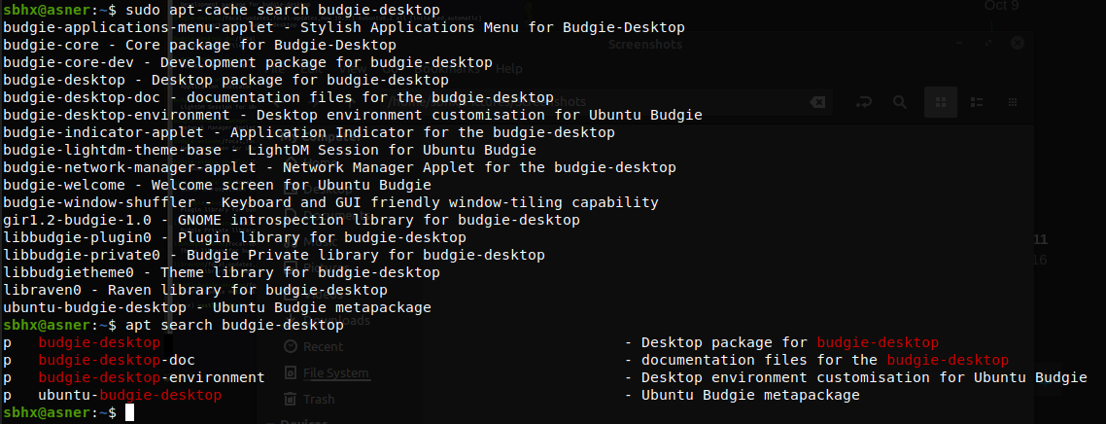
Task: Click the 'apt search budgie-desktop' command text
Action: (234, 325)
